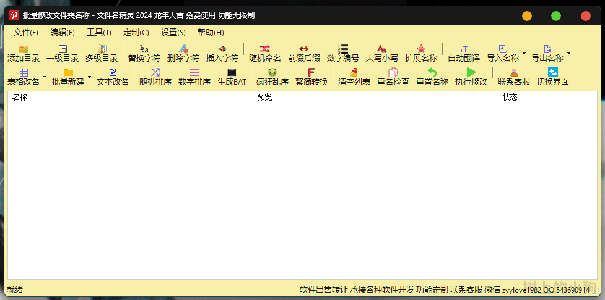This screenshot has height=300, width=605.
Task: Expand the 导出名称 dropdown arrow
Action: click(568, 54)
